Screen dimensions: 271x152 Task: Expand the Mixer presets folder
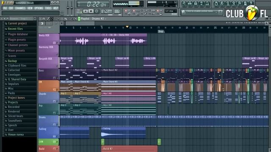click(x=16, y=51)
